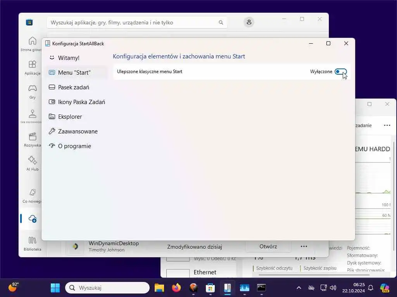Show hidden tray icons chevron
The height and width of the screenshot is (297, 397).
pos(299,288)
